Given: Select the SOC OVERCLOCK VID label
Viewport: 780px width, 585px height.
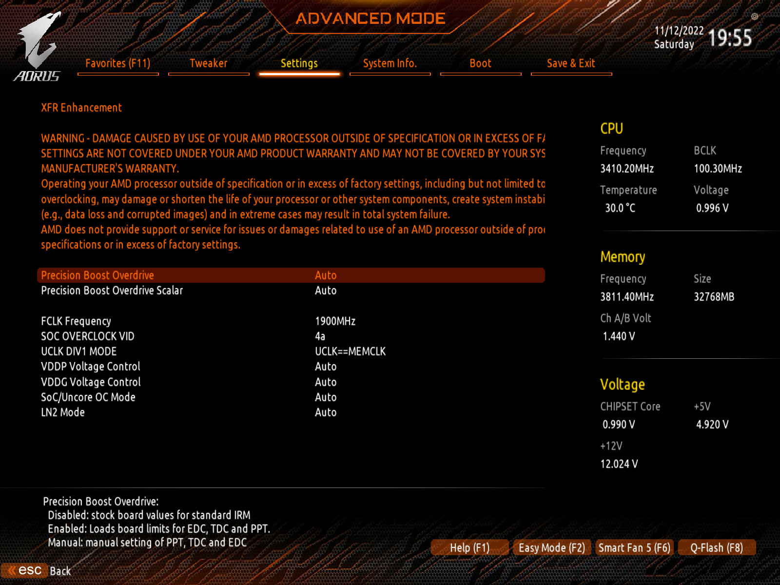Looking at the screenshot, I should click(88, 336).
